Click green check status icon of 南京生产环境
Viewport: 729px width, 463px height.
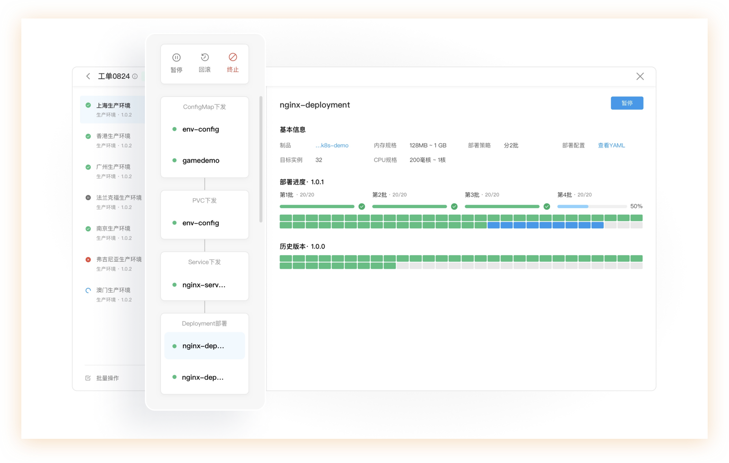[x=88, y=229]
